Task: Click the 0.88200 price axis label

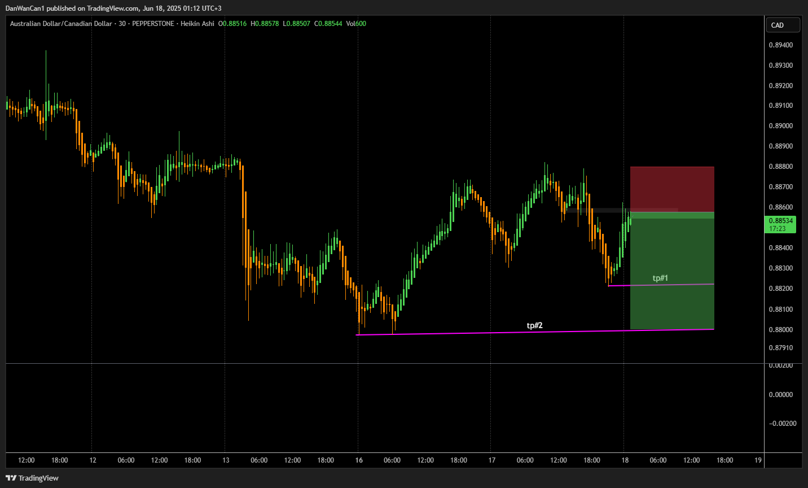Action: click(780, 289)
